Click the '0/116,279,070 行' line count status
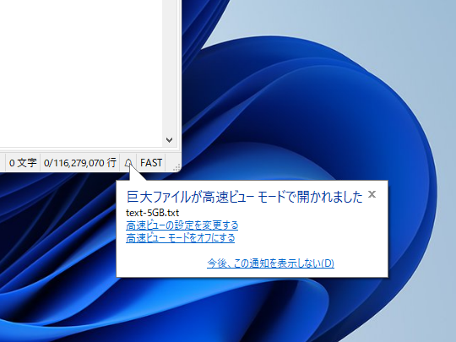This screenshot has width=456, height=342. pyautogui.click(x=79, y=163)
